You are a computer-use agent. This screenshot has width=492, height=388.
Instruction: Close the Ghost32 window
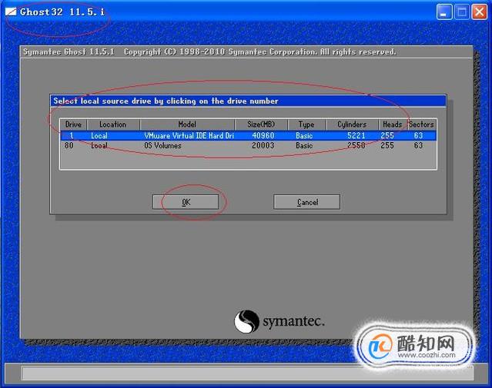click(480, 12)
